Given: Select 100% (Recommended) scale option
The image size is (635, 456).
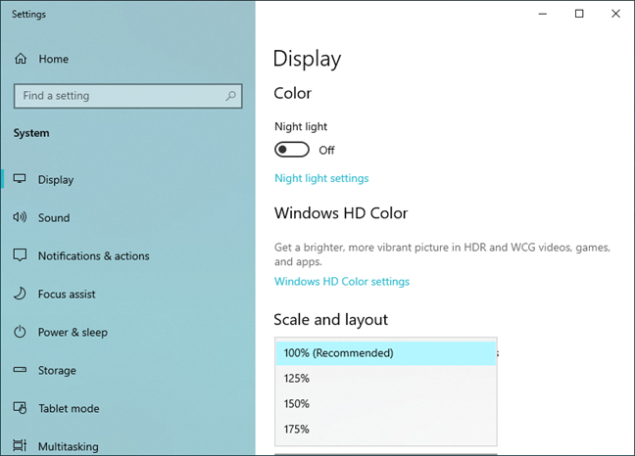Looking at the screenshot, I should [x=386, y=353].
